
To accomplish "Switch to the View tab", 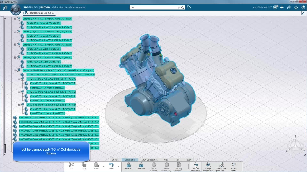I will pos(166,160).
